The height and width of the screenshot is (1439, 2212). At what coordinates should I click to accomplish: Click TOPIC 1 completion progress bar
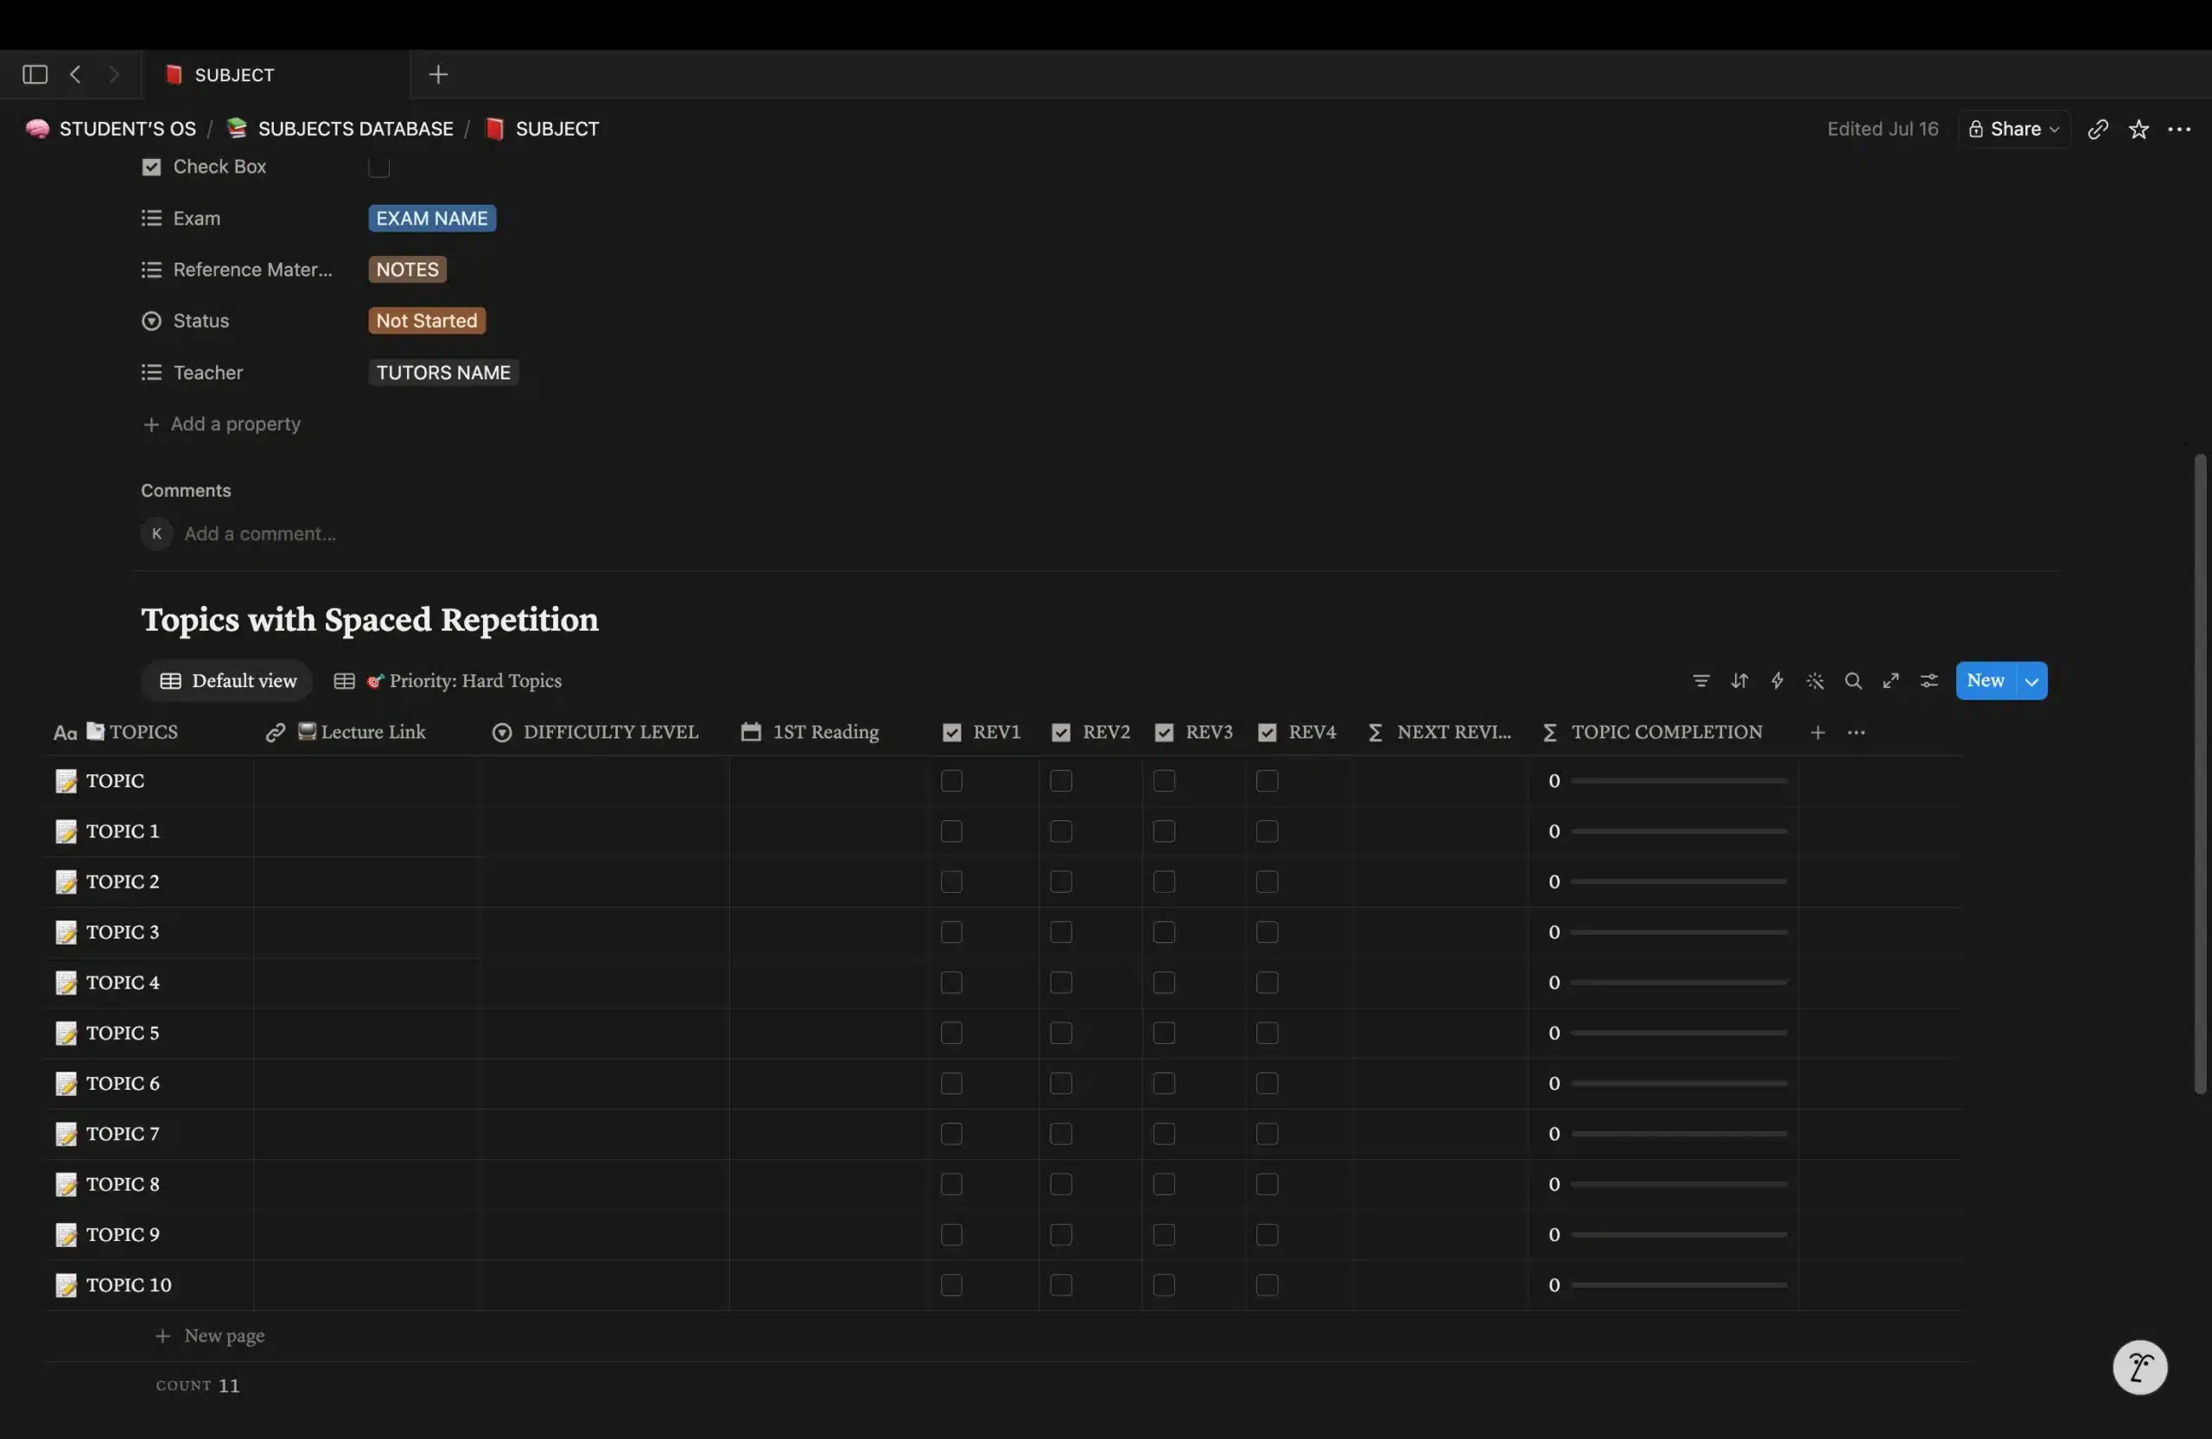pyautogui.click(x=1680, y=831)
